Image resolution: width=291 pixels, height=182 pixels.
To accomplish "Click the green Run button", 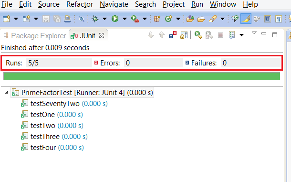I will click(115, 19).
